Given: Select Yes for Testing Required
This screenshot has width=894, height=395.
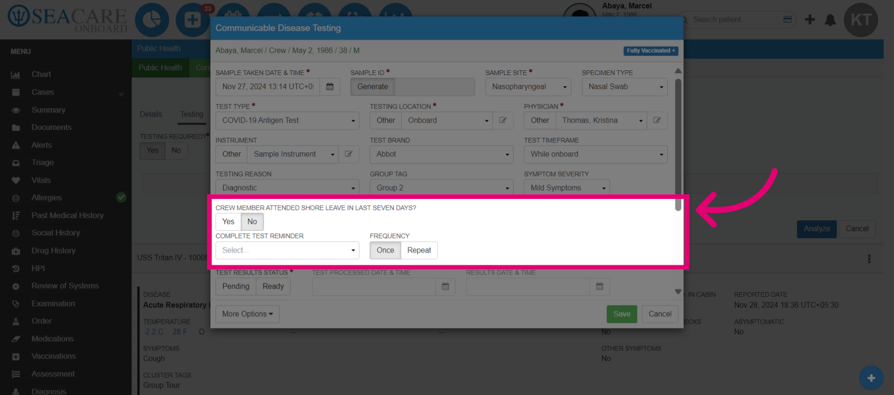Looking at the screenshot, I should (x=152, y=150).
